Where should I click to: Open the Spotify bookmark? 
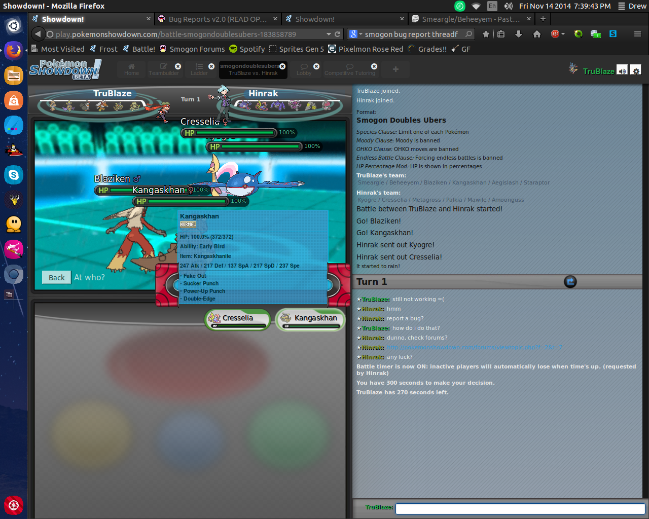(x=247, y=49)
